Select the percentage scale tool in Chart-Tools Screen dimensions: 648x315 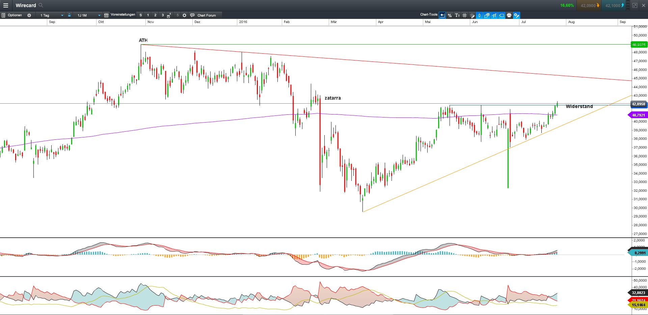coord(450,15)
